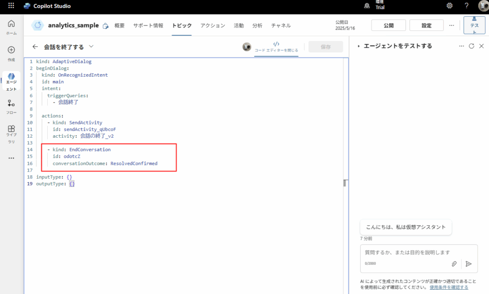Click the code line outputType: {}
Viewport: 489px width, 294px height.
55,184
